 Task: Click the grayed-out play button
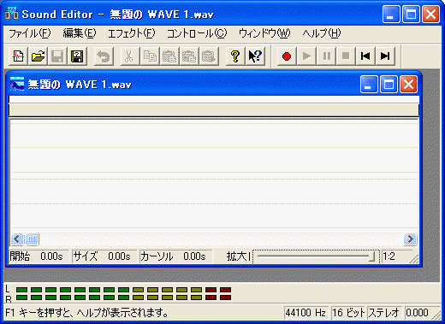[x=306, y=56]
